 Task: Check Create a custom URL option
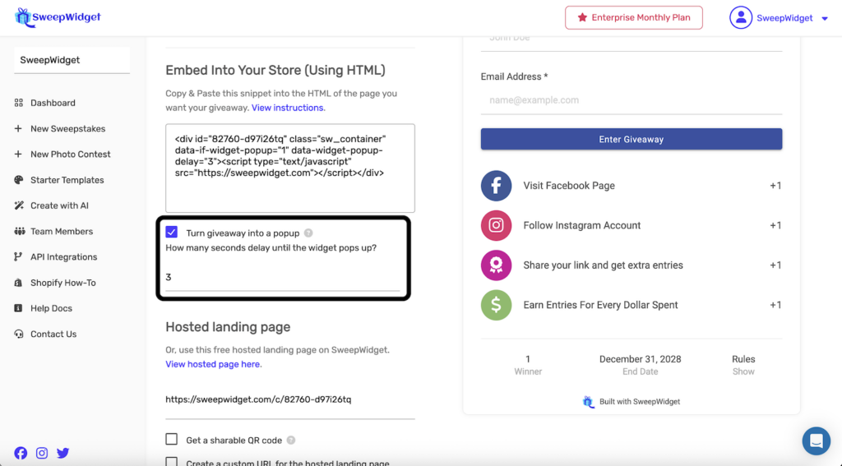tap(172, 462)
